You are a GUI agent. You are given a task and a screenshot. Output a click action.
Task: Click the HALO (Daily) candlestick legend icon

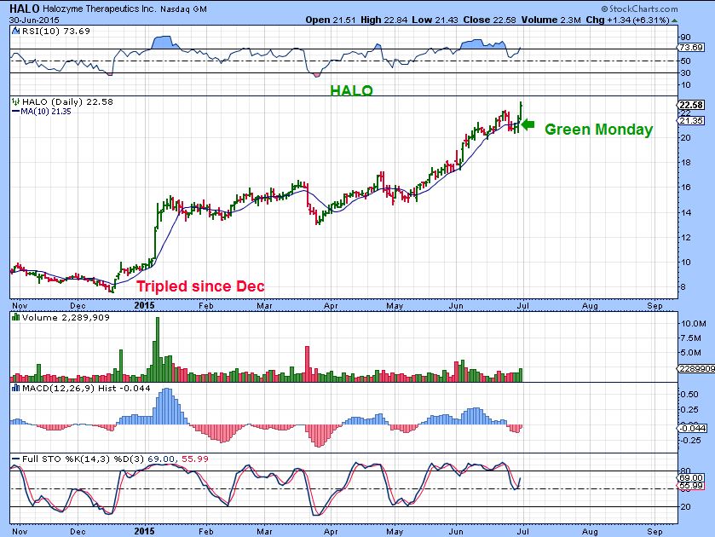[x=14, y=101]
